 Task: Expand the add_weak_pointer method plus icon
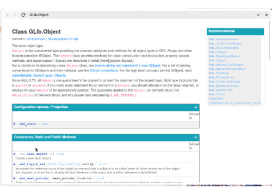14,178
